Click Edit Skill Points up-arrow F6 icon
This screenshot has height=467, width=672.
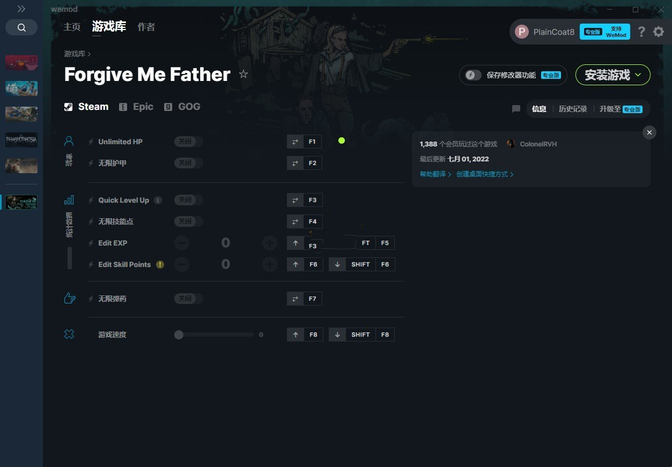point(296,264)
